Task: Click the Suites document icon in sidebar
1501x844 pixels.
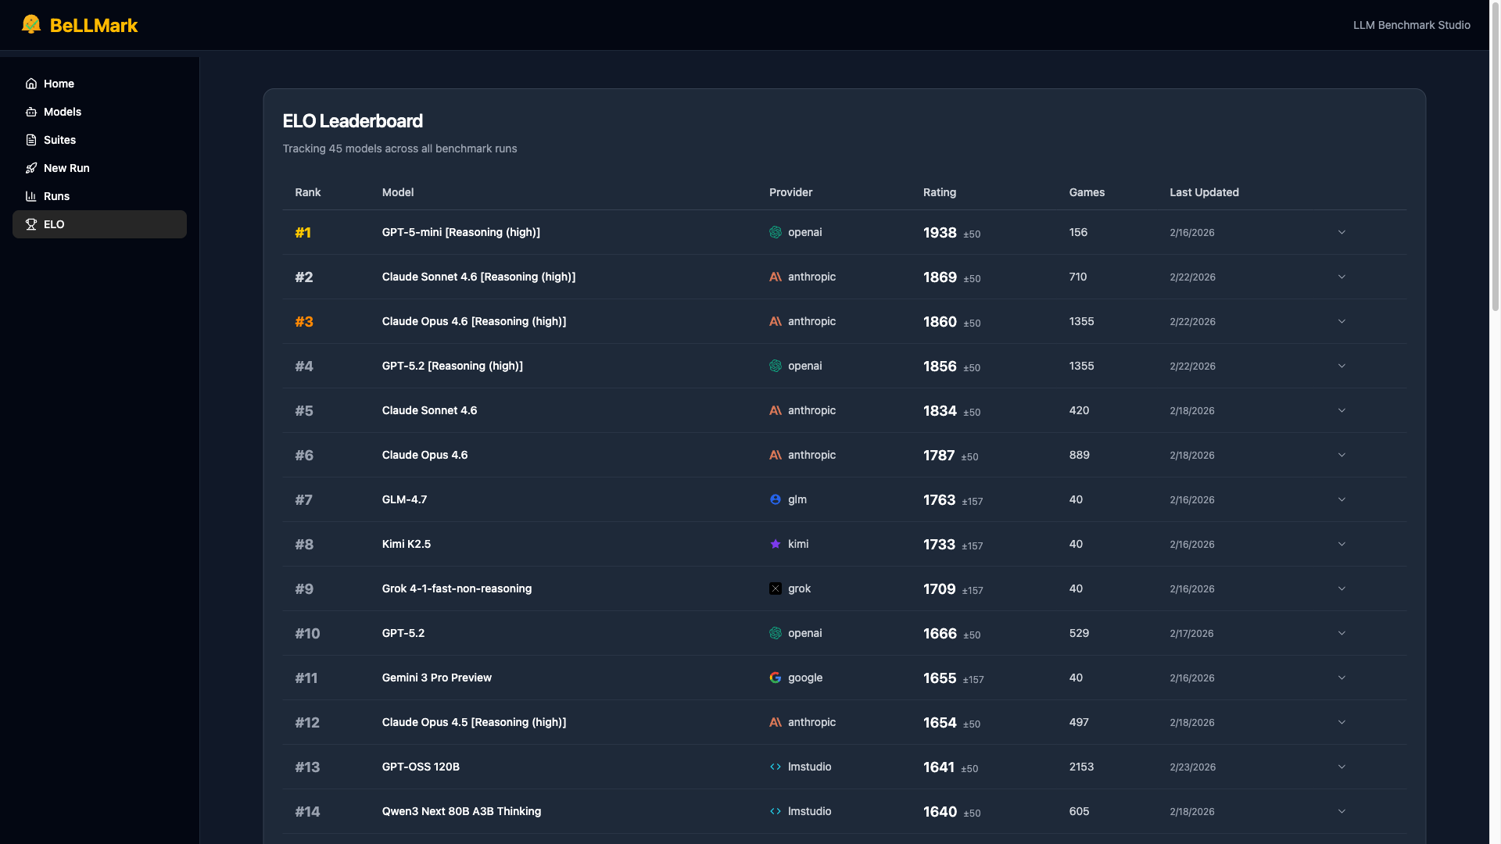Action: (31, 140)
